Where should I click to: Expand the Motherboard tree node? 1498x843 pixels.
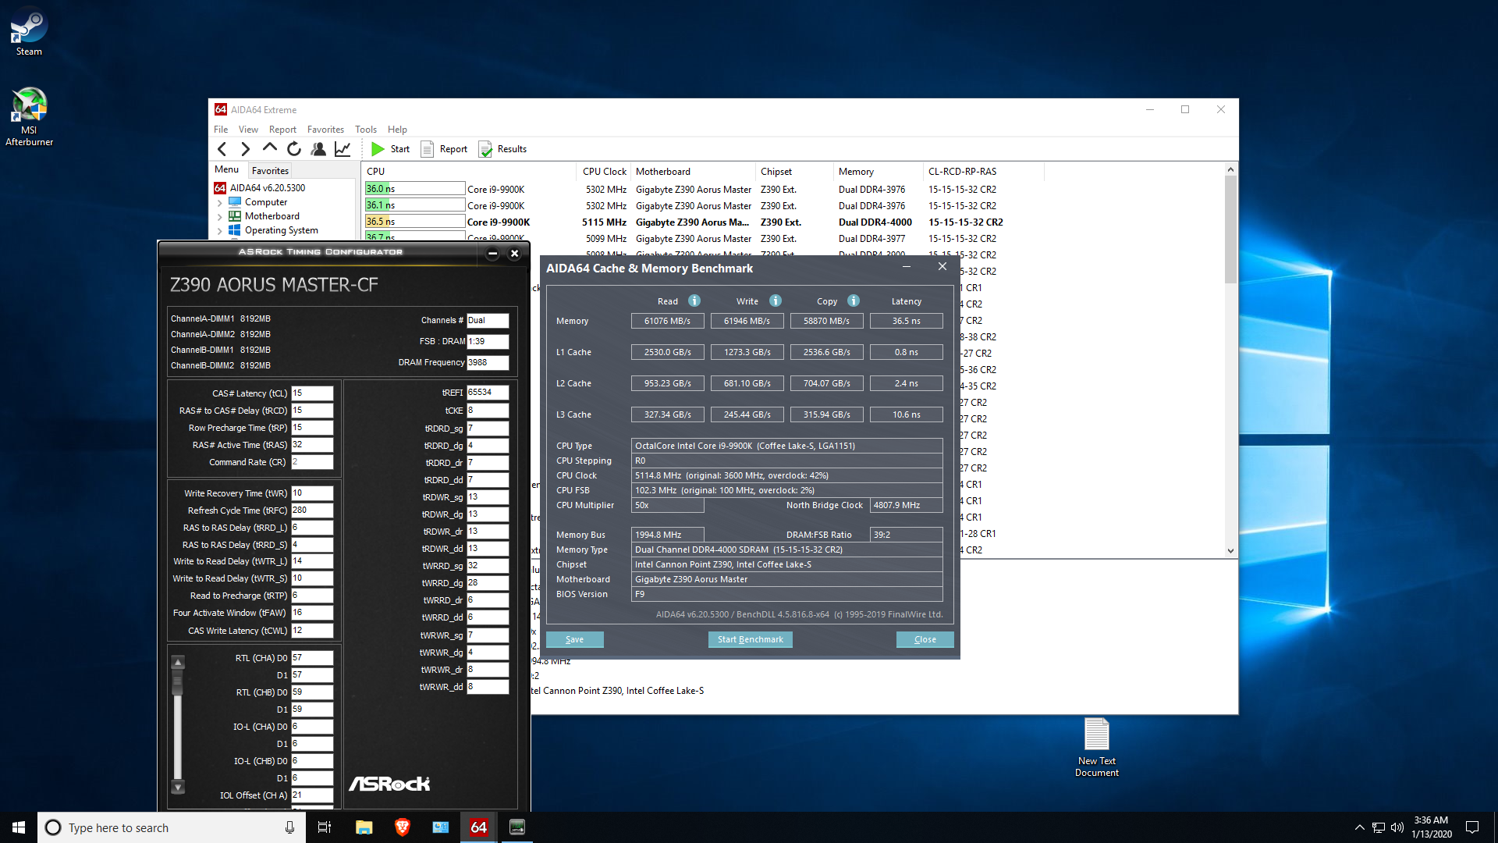(220, 217)
